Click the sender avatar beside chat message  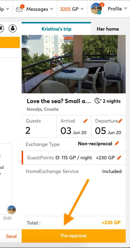12,210
